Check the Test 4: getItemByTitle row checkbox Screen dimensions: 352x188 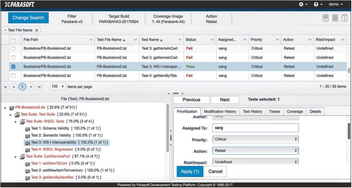pos(13,76)
